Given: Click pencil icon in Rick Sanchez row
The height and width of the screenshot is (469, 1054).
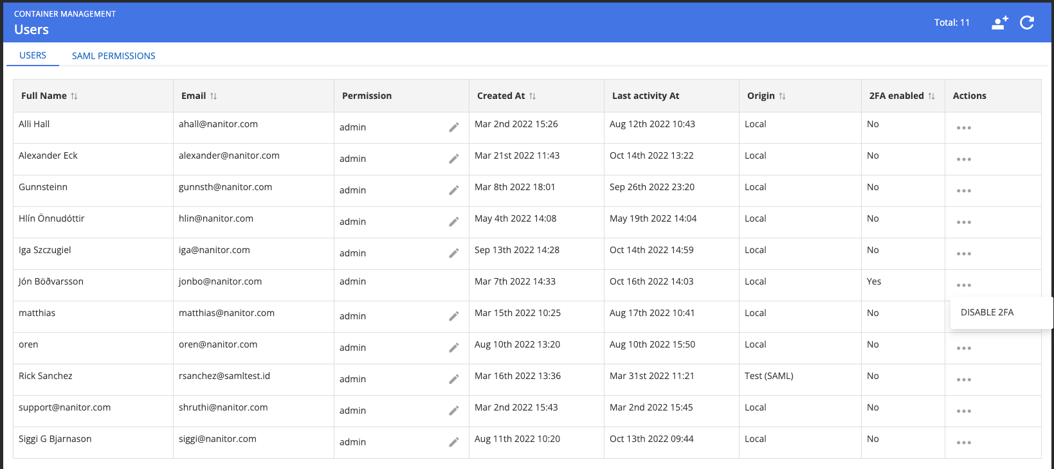Looking at the screenshot, I should click(x=453, y=379).
